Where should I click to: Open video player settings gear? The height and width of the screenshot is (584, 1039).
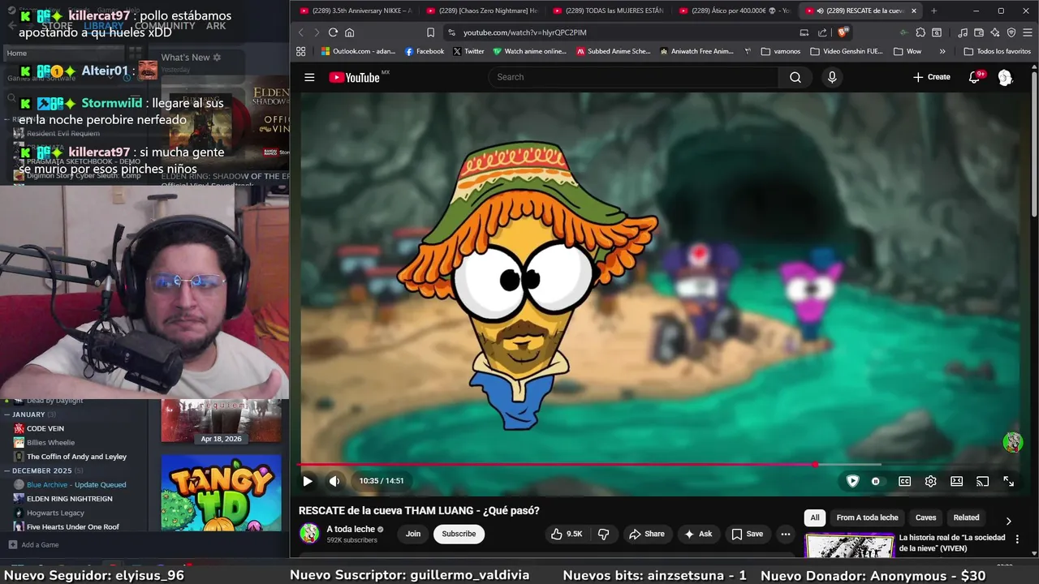(x=930, y=481)
